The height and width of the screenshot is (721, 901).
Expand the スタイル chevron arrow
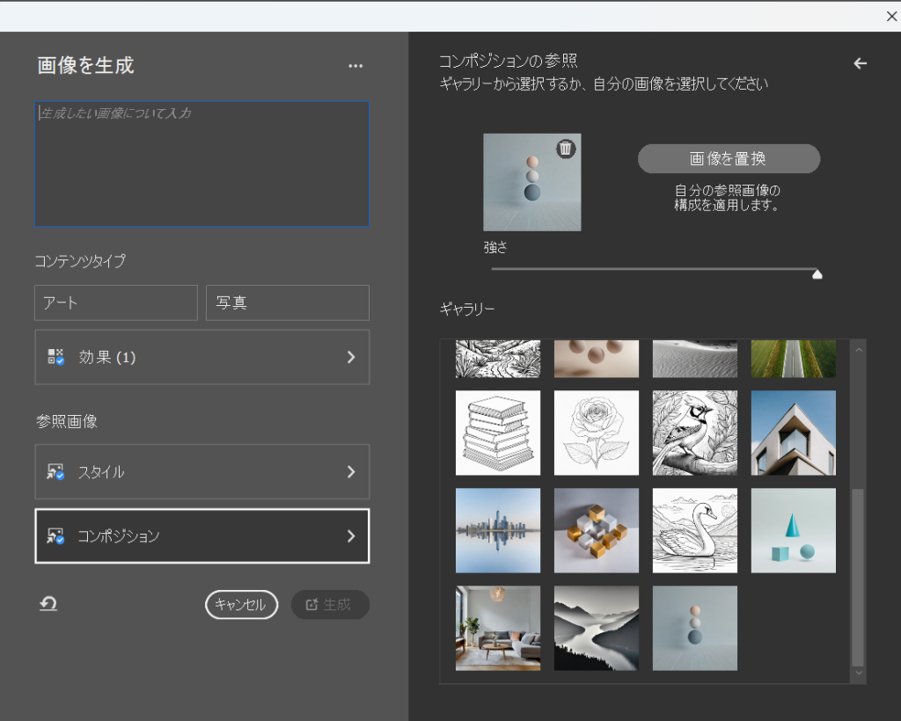click(x=350, y=472)
